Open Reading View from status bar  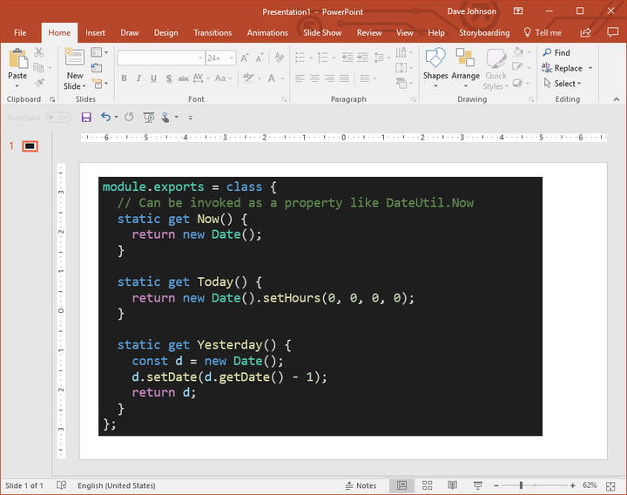(x=452, y=485)
